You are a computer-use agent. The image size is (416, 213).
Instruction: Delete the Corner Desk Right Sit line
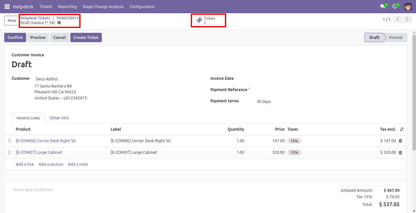[401, 141]
